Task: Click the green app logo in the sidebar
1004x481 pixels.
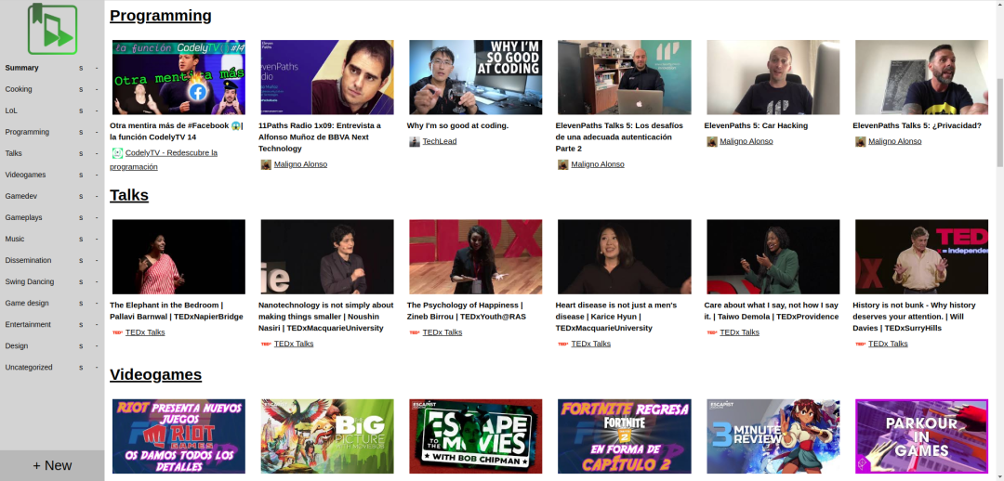Action: 52,29
